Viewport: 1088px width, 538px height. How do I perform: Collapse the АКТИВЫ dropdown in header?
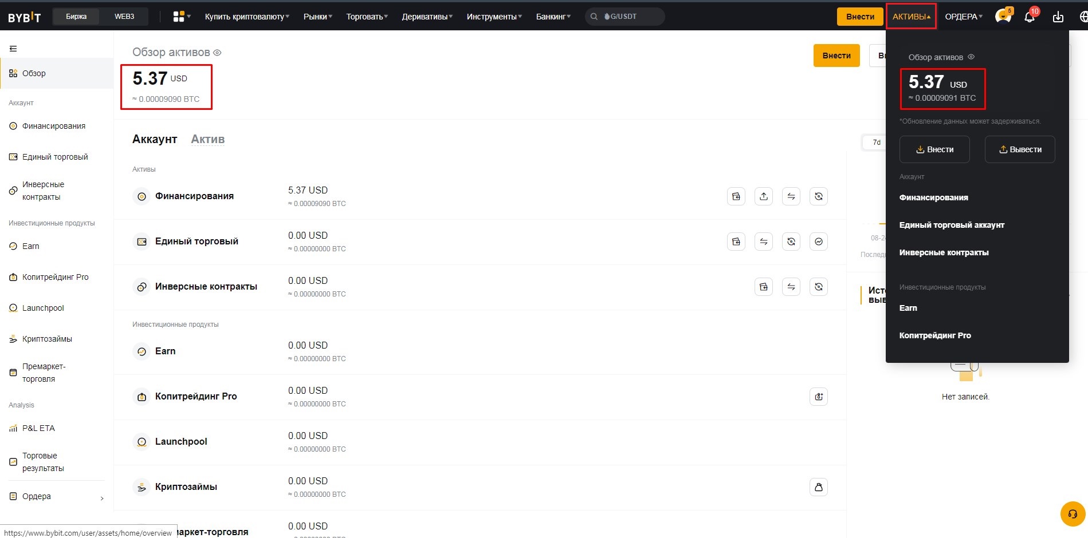click(911, 17)
